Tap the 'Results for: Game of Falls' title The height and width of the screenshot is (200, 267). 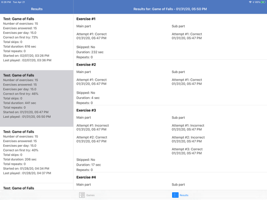point(170,9)
